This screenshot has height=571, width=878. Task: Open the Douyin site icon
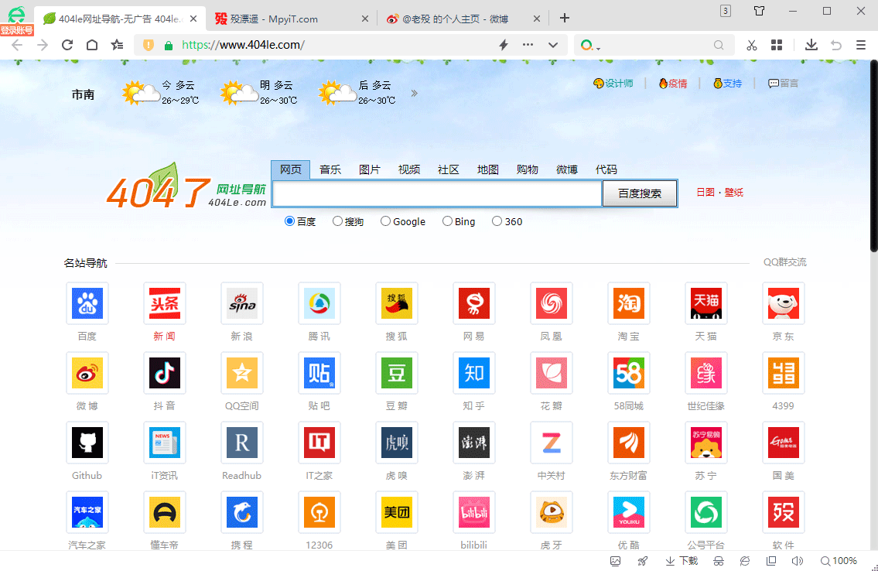point(164,373)
